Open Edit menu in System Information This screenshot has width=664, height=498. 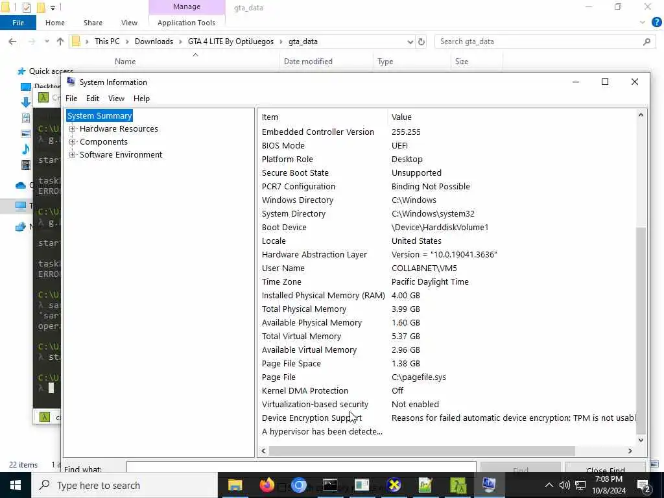pos(92,99)
